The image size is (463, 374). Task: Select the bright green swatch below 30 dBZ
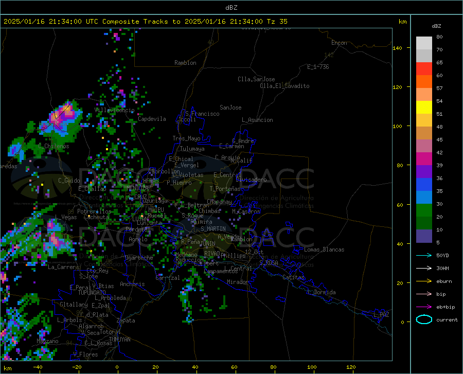coord(424,210)
